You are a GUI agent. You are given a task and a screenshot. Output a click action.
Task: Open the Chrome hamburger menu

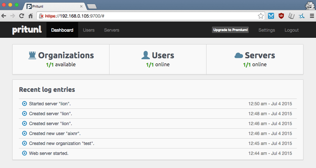312,16
